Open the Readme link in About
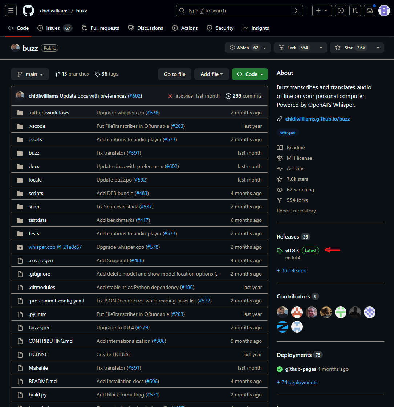This screenshot has width=394, height=407. [x=291, y=148]
